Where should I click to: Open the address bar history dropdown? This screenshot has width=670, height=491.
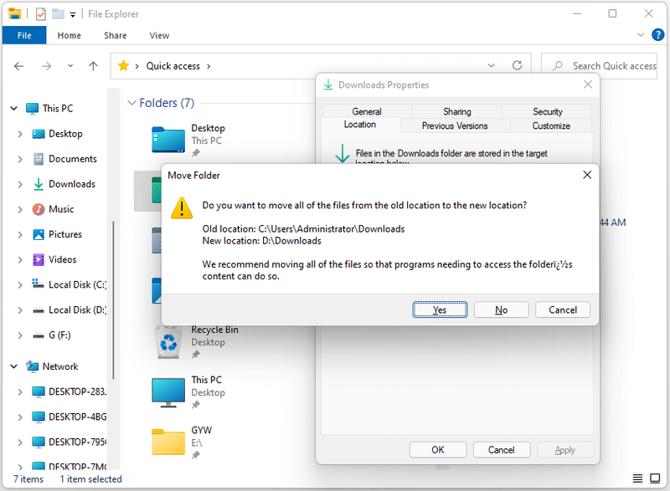(491, 66)
